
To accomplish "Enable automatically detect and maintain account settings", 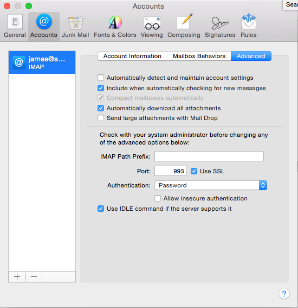I will (101, 78).
